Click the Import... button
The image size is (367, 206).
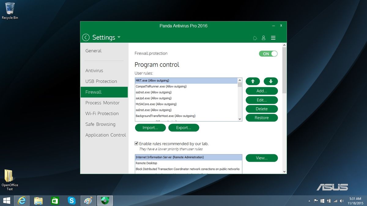point(150,128)
